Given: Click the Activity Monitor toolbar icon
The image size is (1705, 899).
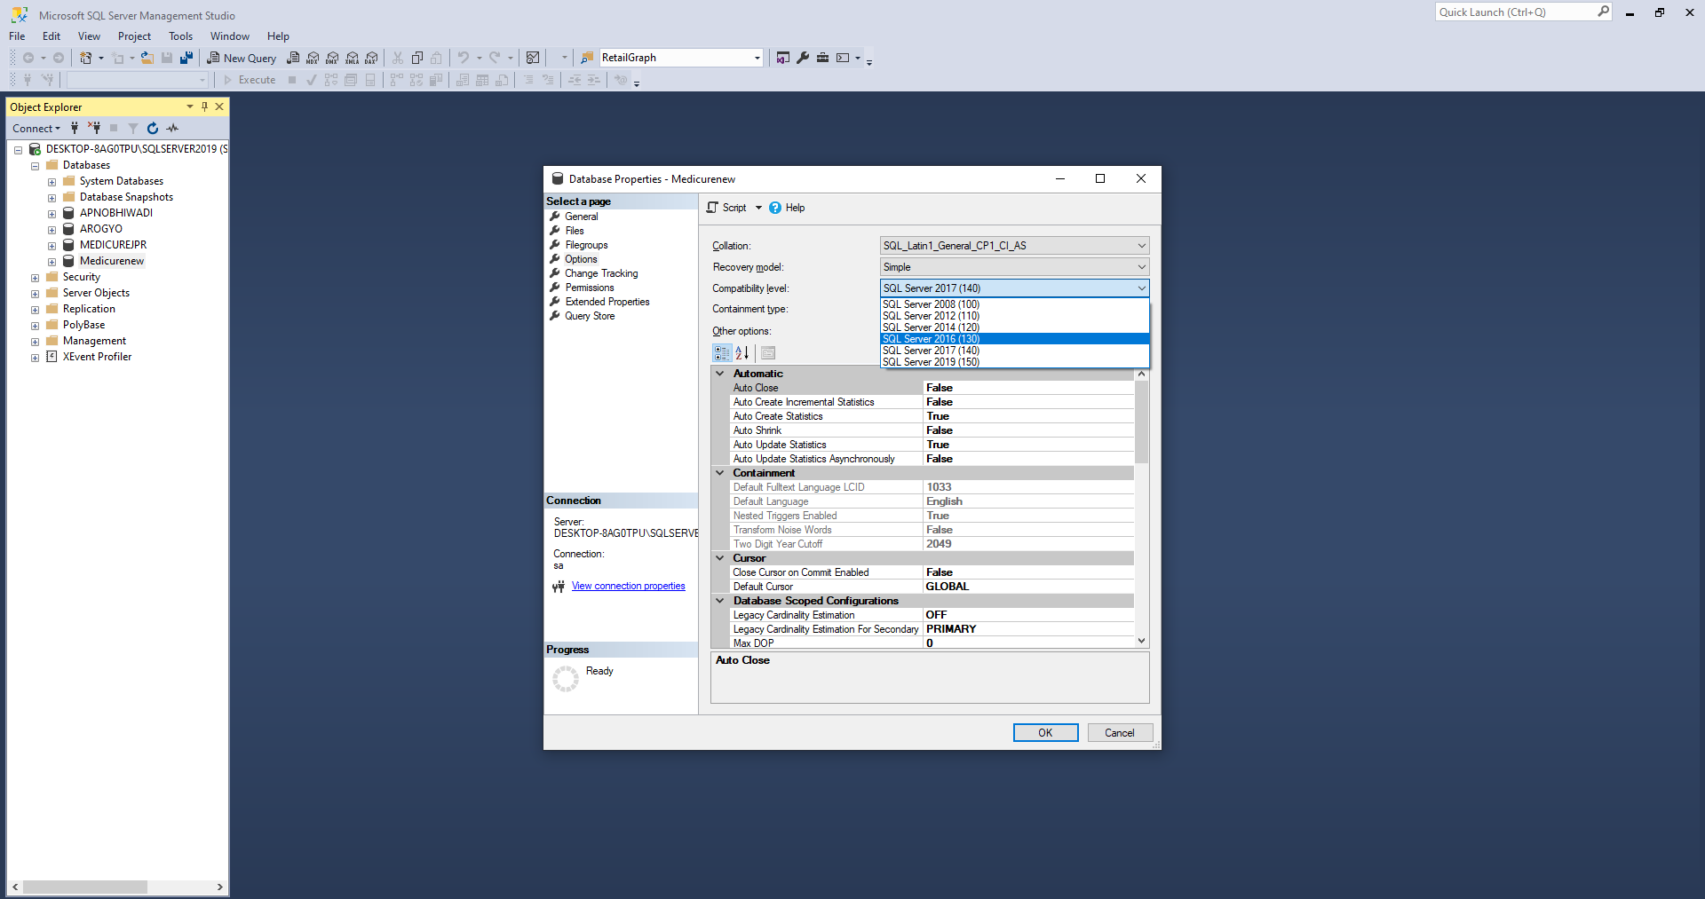Looking at the screenshot, I should coord(533,58).
